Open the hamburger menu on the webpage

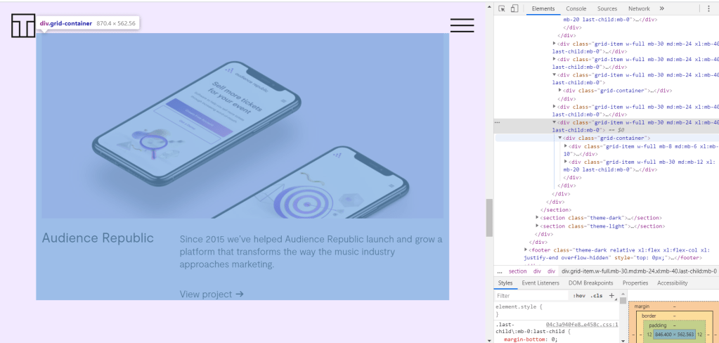(x=462, y=25)
